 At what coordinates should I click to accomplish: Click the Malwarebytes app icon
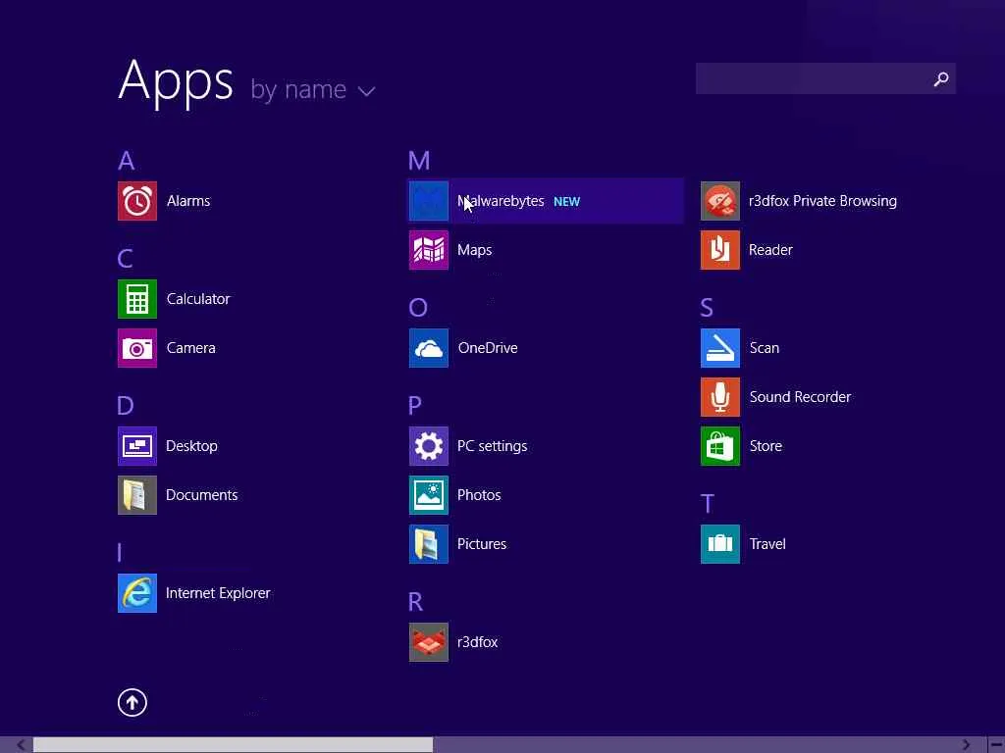pos(429,201)
